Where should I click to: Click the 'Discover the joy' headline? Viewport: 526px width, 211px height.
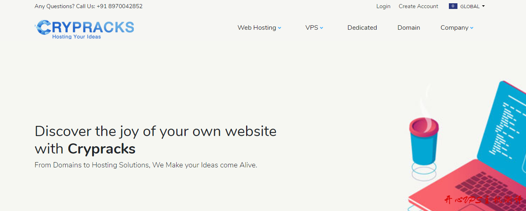point(155,140)
